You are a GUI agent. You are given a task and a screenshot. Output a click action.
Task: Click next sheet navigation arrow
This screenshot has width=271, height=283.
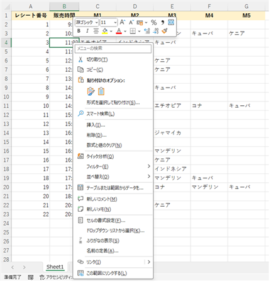click(x=24, y=267)
